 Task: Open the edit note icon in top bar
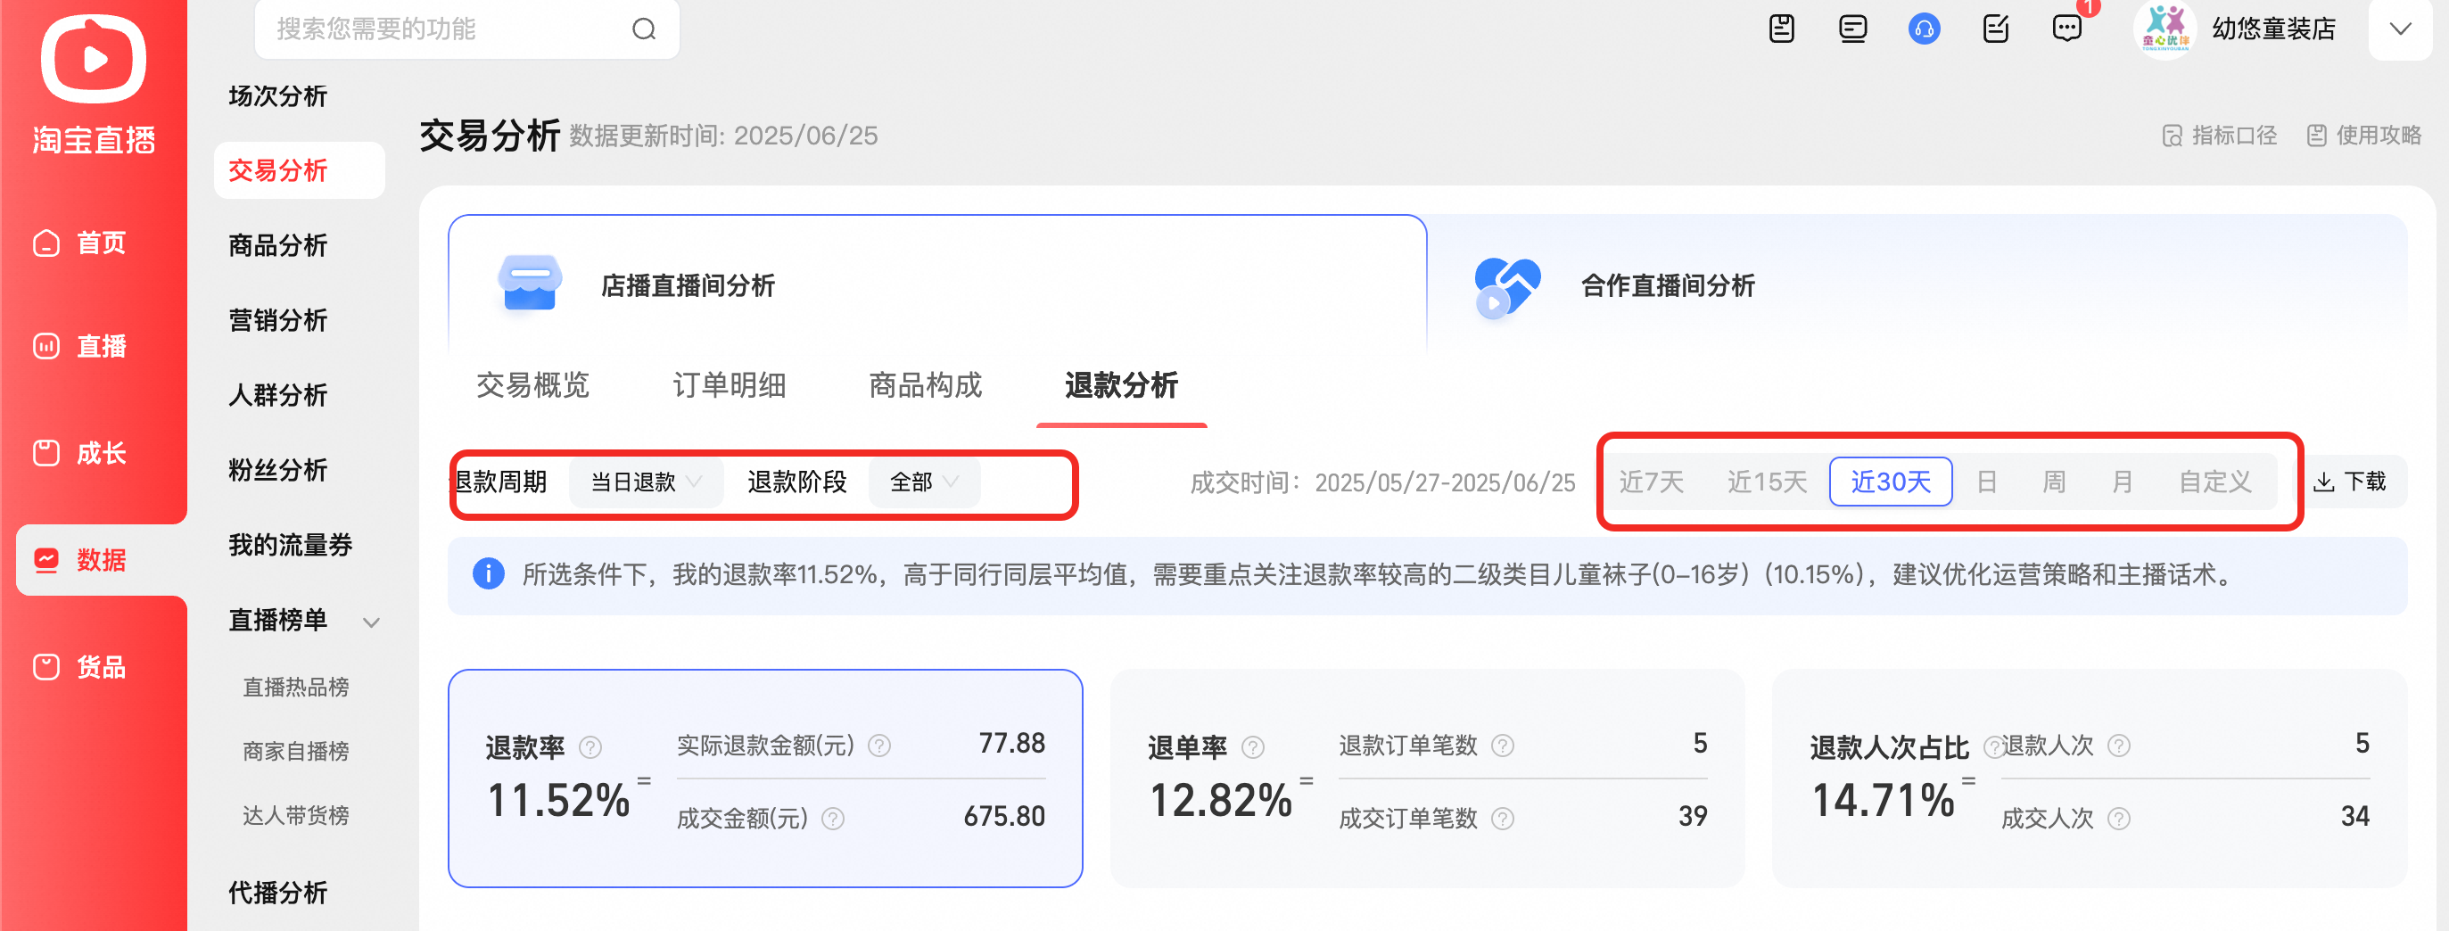point(1996,29)
